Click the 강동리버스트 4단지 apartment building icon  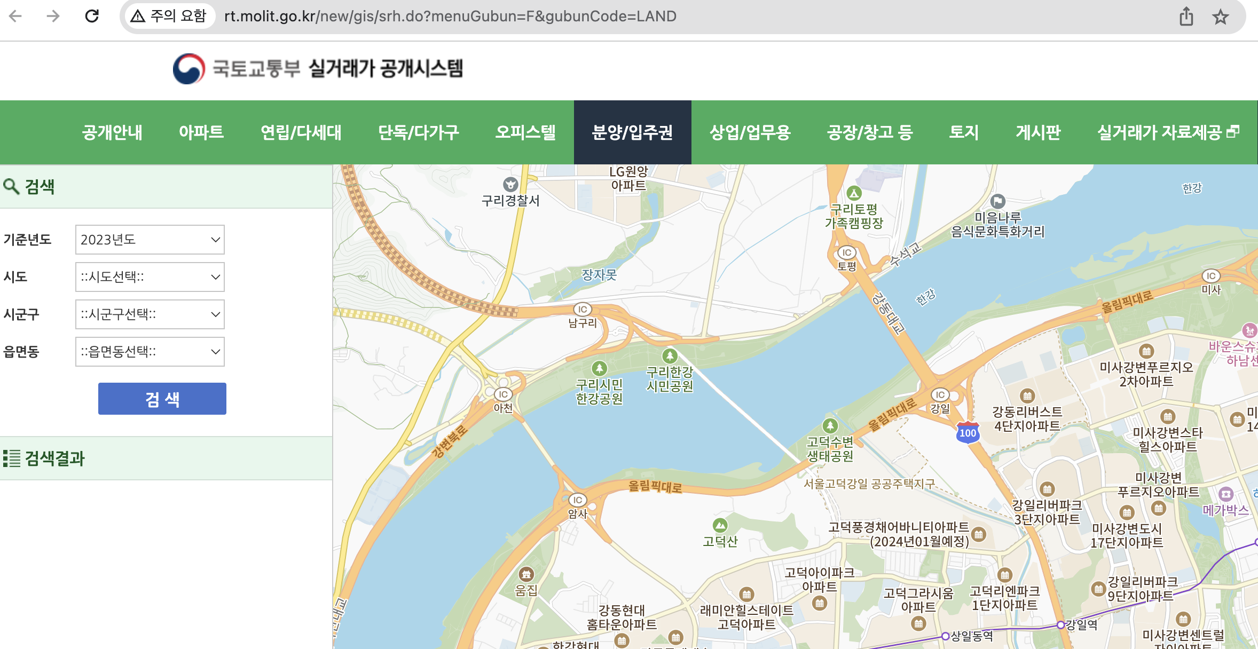(1028, 396)
